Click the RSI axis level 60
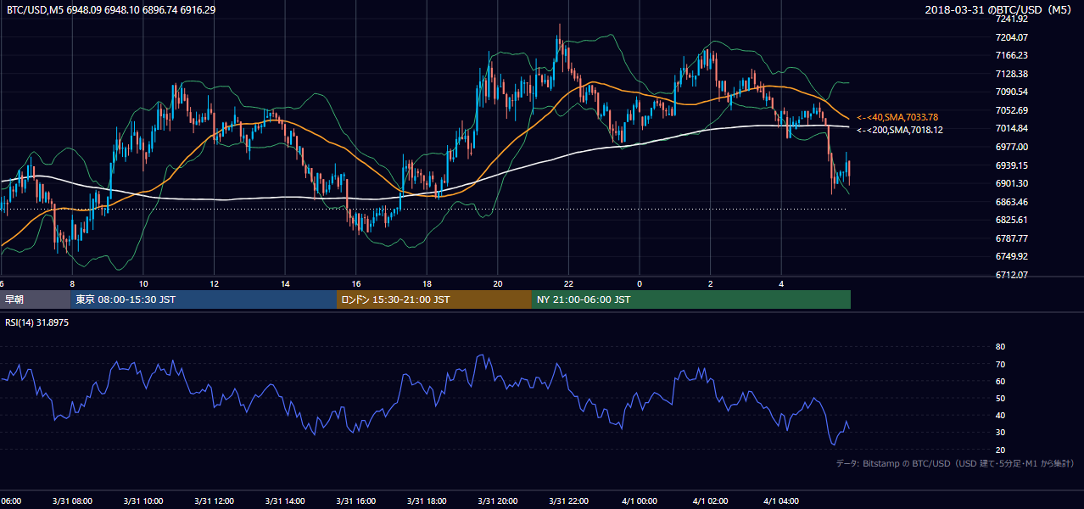Viewport: 1084px width, 509px height. point(1001,381)
